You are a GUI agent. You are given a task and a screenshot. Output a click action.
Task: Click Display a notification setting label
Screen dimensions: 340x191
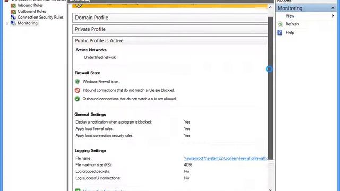pos(114,122)
